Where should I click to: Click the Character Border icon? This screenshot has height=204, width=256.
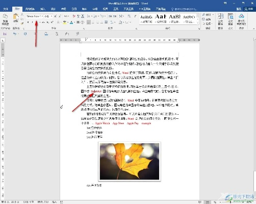83,16
